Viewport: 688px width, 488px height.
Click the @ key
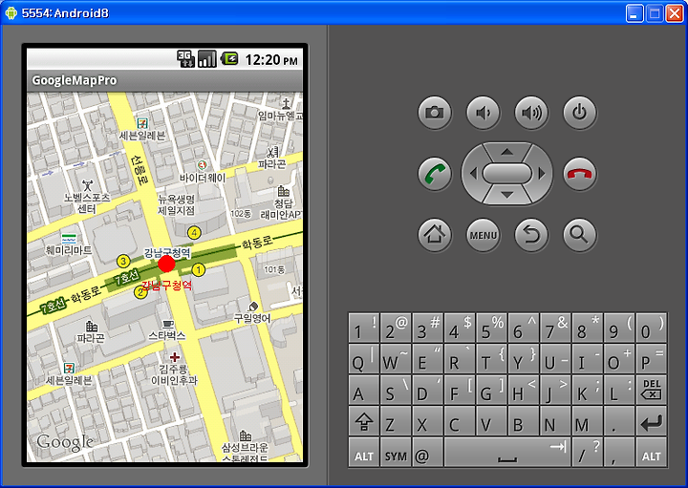tap(428, 452)
